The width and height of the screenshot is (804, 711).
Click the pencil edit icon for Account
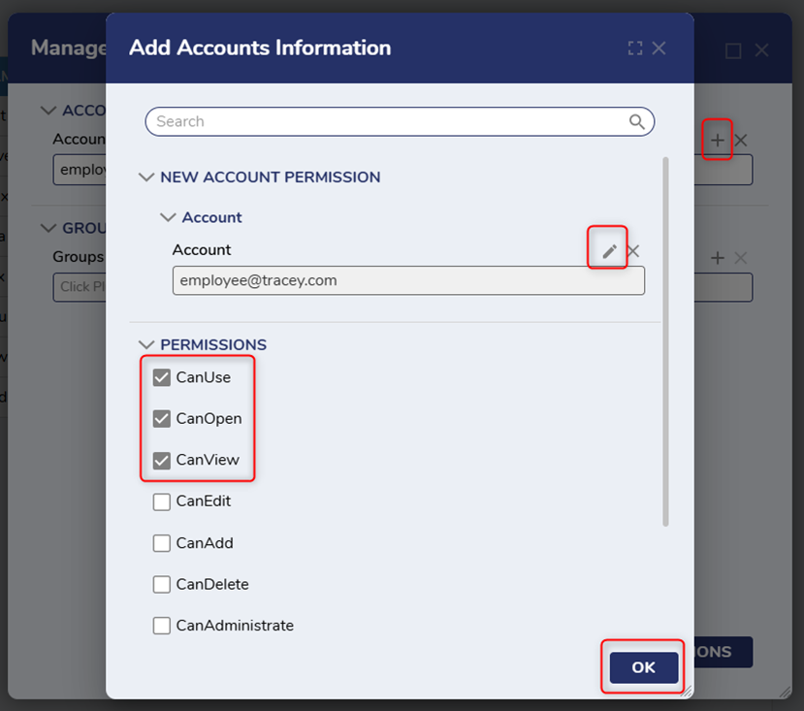(x=609, y=251)
